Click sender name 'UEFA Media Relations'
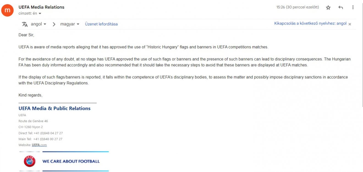 tap(42, 7)
